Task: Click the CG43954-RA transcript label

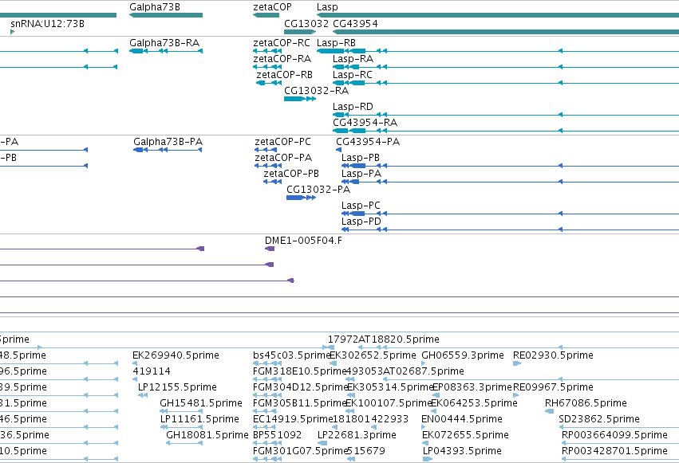Action: (x=365, y=123)
